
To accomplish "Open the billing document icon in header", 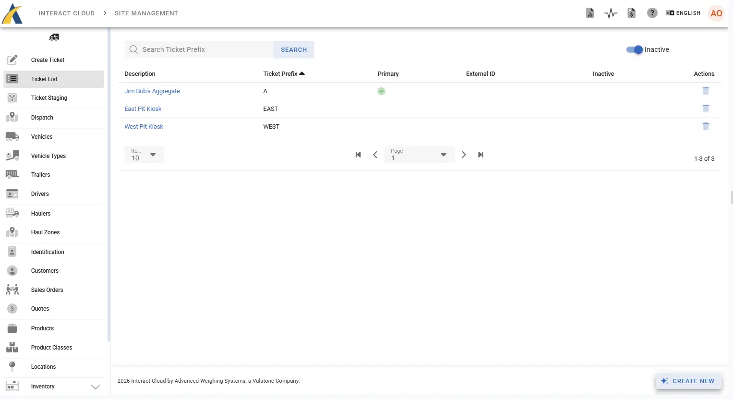I will pos(631,13).
